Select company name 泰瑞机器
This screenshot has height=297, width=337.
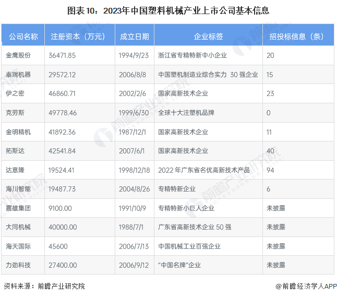pos(18,75)
